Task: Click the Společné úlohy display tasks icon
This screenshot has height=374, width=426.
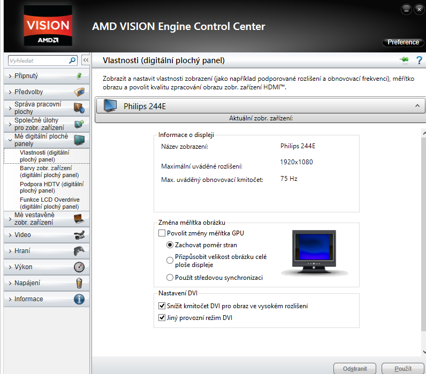Action: (x=79, y=124)
